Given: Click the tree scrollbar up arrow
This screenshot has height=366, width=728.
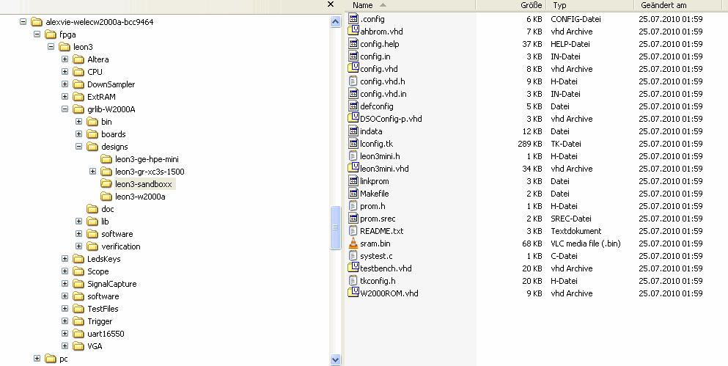Looking at the screenshot, I should pyautogui.click(x=335, y=21).
